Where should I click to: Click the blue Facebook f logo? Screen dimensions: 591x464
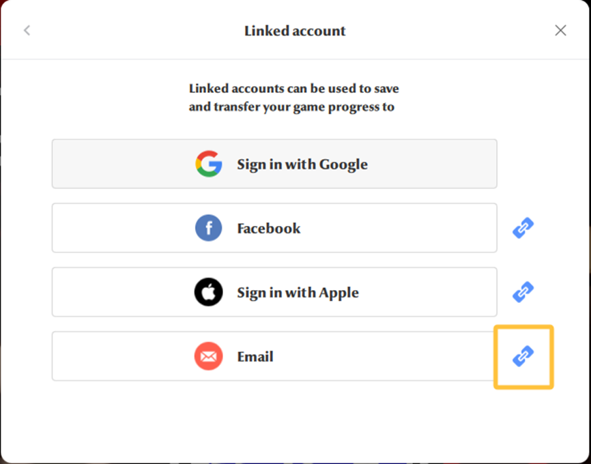pos(208,228)
